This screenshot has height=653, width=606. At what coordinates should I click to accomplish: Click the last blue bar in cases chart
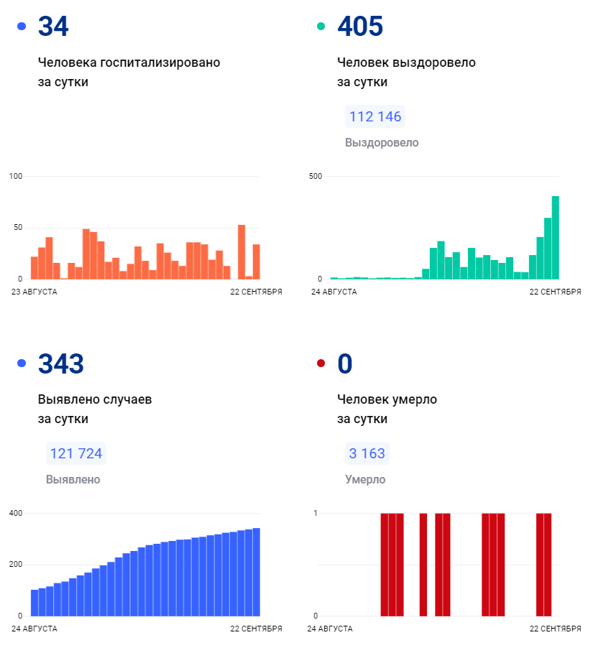tap(256, 572)
